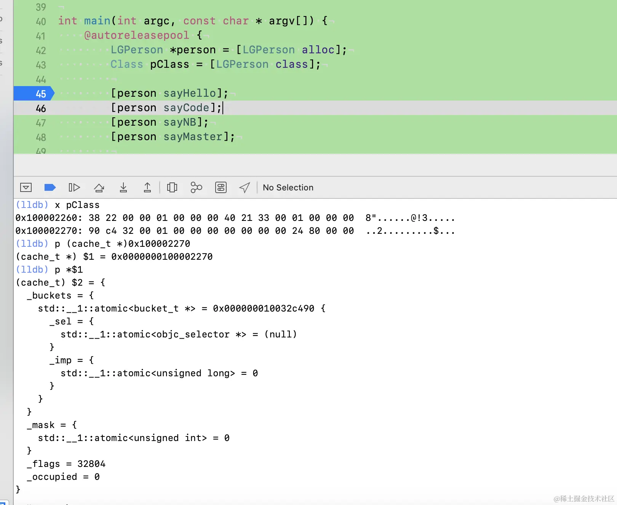Click the sayNB method call text
Screen dimensions: 617x505
(x=180, y=122)
